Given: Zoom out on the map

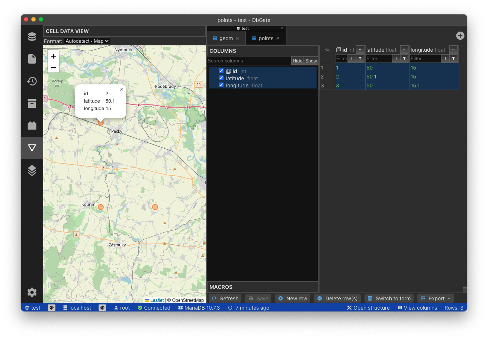Looking at the screenshot, I should 53,67.
